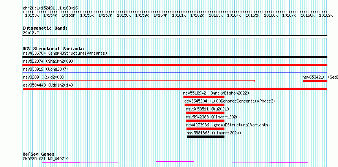
Task: Click the 10156k ruler position
Action: [x=87, y=15]
